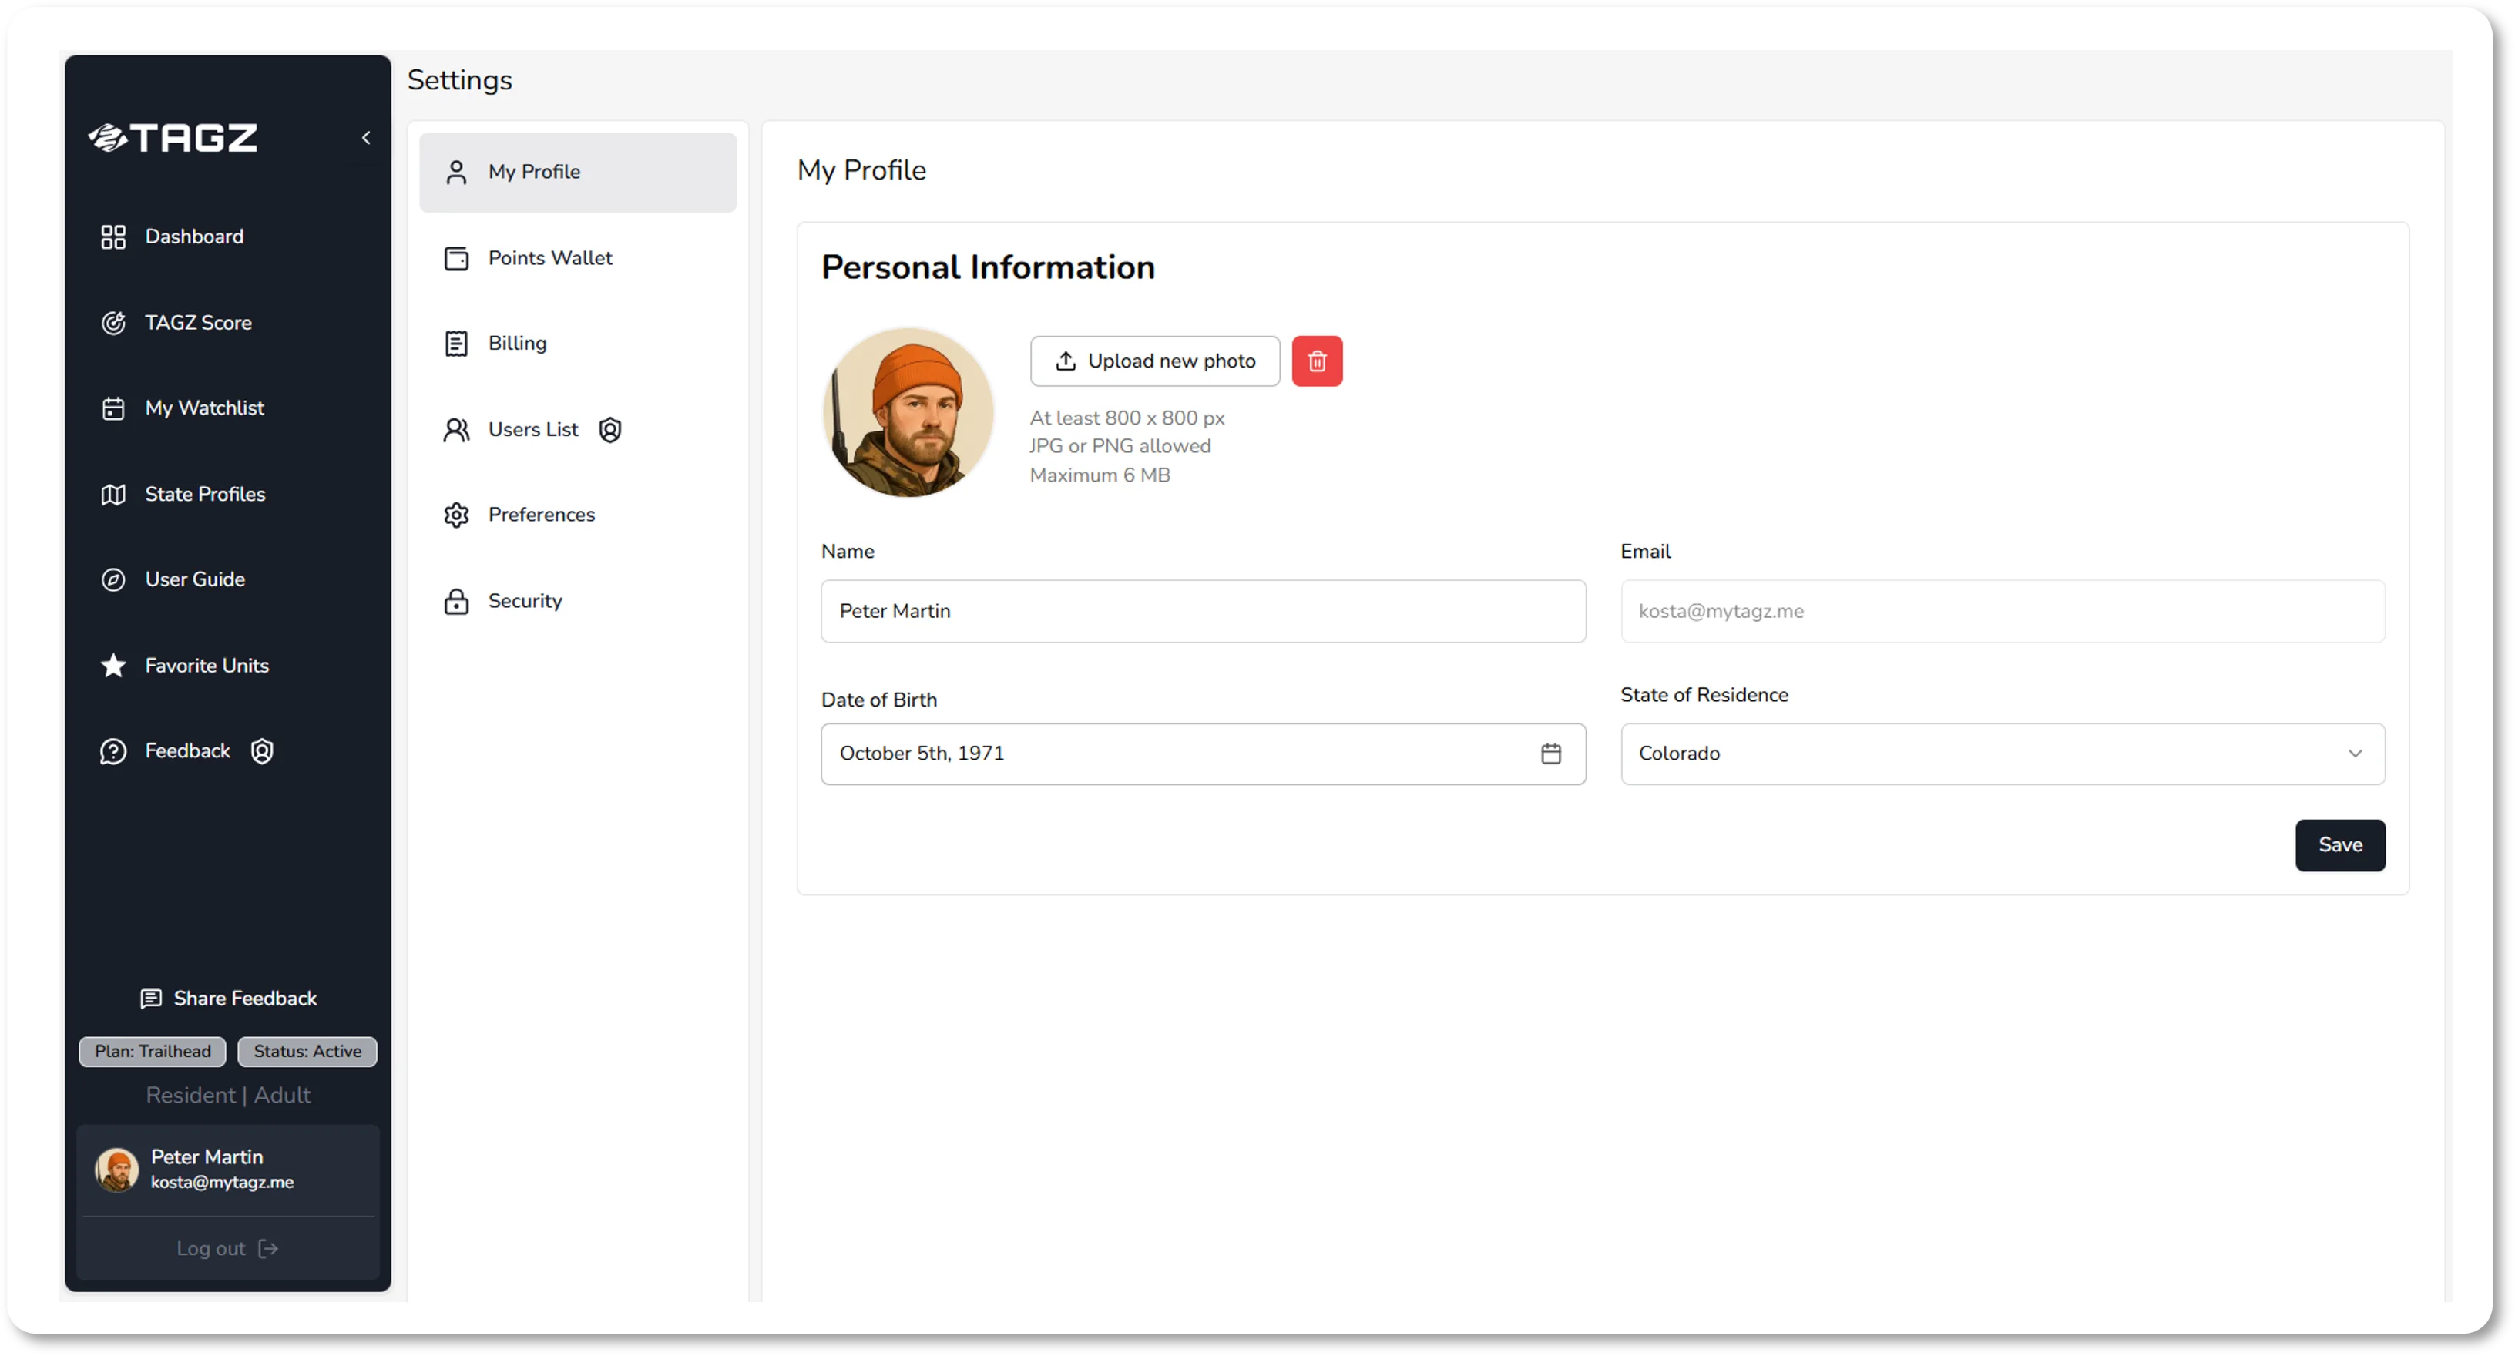Collapse the sidebar with the chevron
2515x1356 pixels.
pyautogui.click(x=366, y=138)
